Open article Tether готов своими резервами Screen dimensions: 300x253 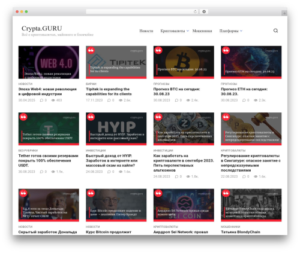tap(48, 160)
